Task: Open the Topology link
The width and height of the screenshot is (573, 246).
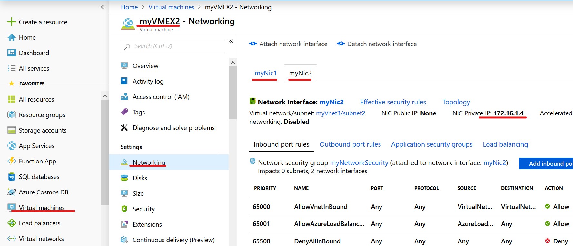Action: (456, 102)
